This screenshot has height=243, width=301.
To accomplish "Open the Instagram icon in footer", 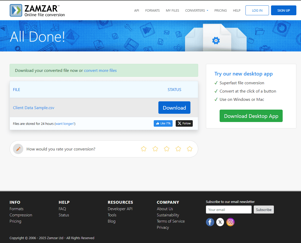I will click(230, 222).
